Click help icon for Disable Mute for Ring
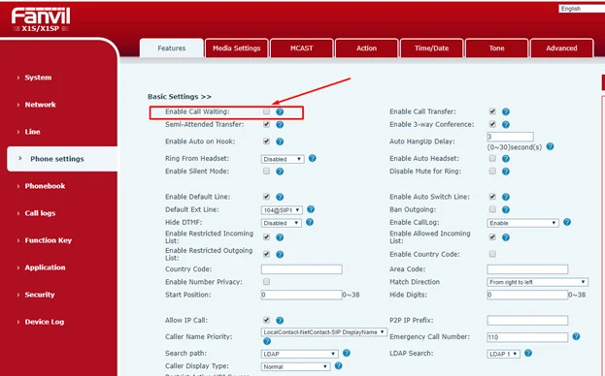The image size is (605, 376). [x=506, y=172]
